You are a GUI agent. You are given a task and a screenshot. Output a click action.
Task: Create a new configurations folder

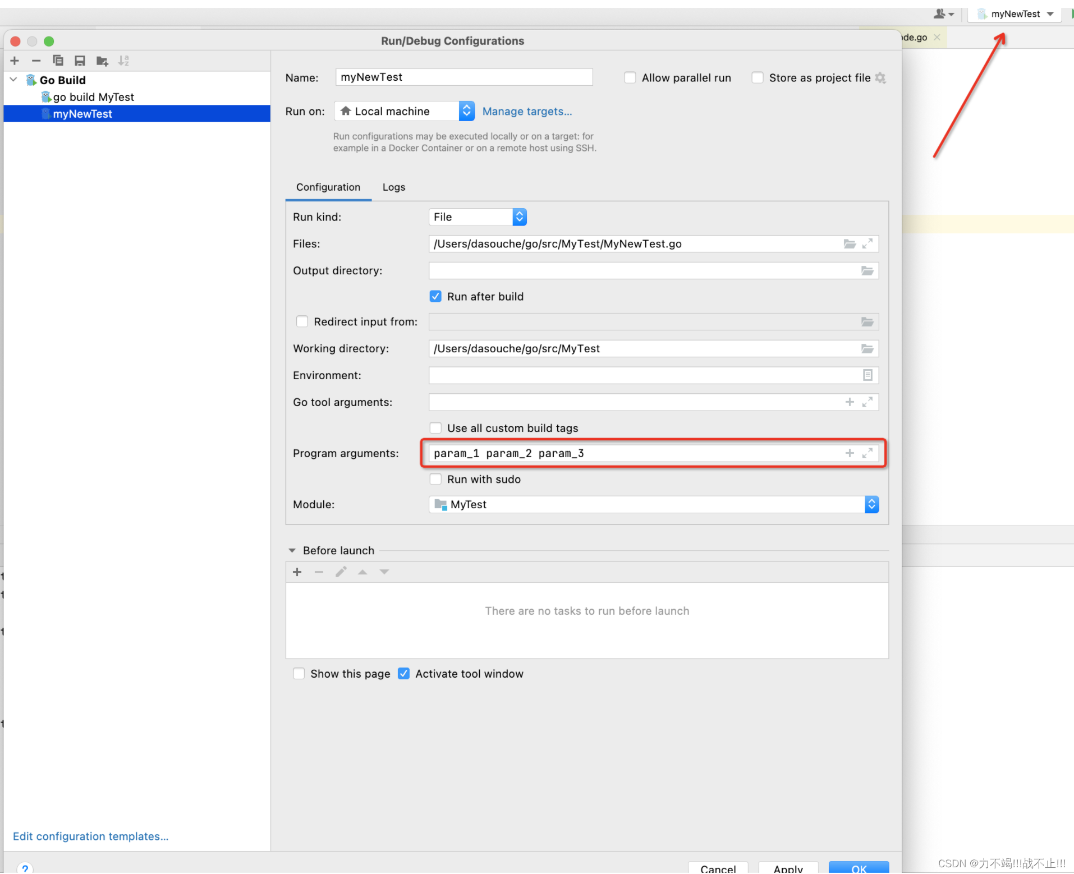pyautogui.click(x=102, y=61)
